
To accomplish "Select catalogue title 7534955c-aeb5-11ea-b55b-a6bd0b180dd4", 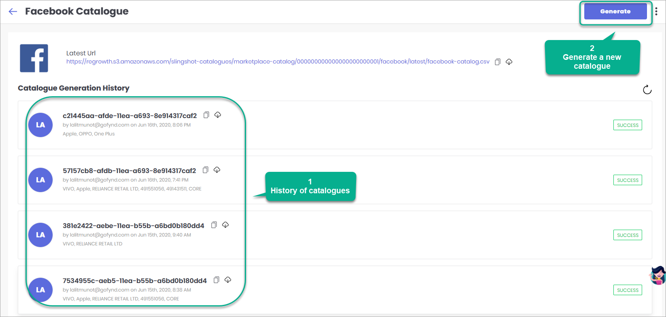I will (135, 281).
